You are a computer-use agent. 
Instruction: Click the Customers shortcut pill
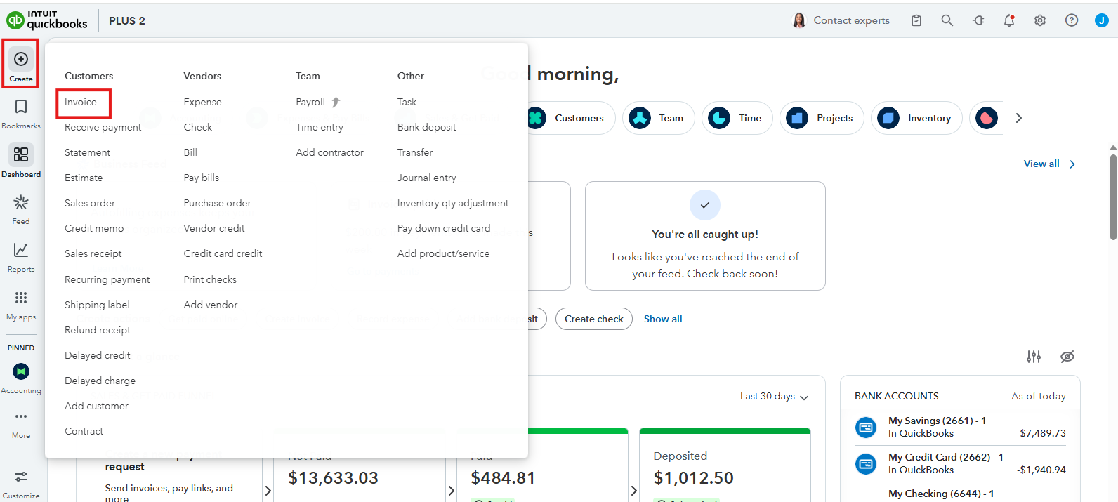pyautogui.click(x=570, y=118)
